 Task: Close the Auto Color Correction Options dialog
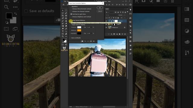[x=103, y=3]
